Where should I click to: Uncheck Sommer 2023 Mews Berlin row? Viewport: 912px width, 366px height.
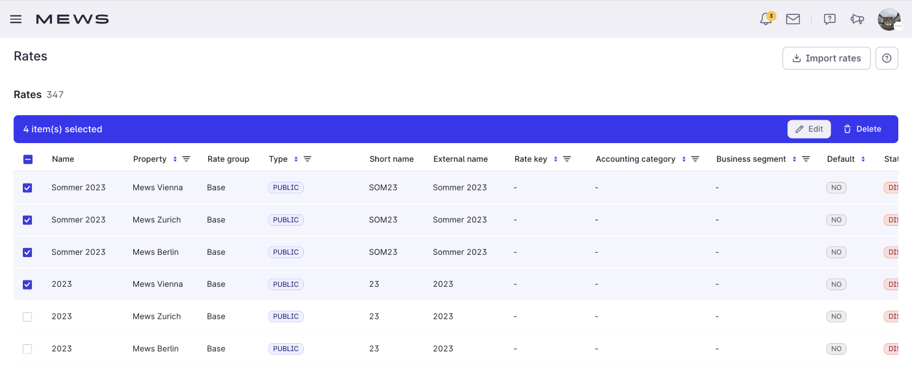click(x=27, y=253)
